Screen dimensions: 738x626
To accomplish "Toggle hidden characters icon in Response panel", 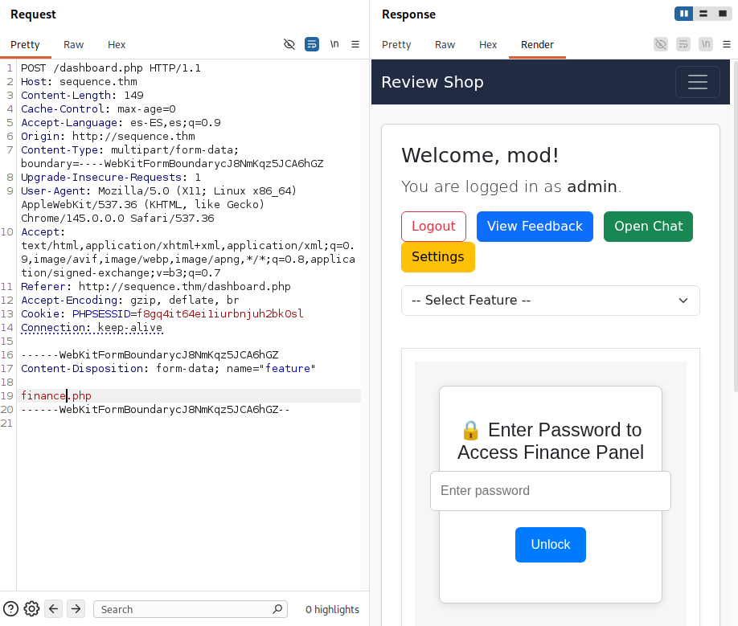I will [661, 44].
